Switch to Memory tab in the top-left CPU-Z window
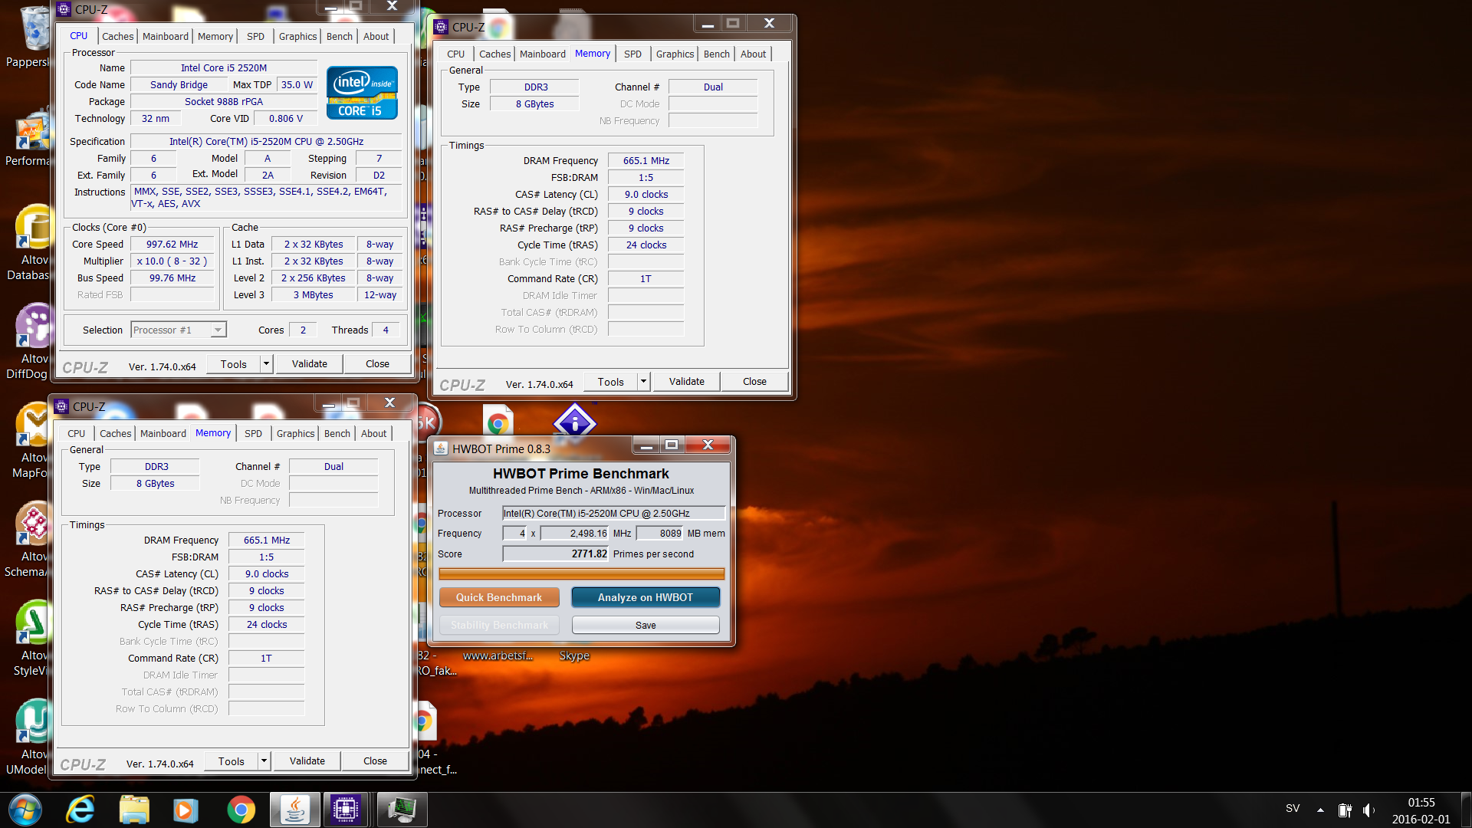This screenshot has width=1472, height=828. (215, 36)
